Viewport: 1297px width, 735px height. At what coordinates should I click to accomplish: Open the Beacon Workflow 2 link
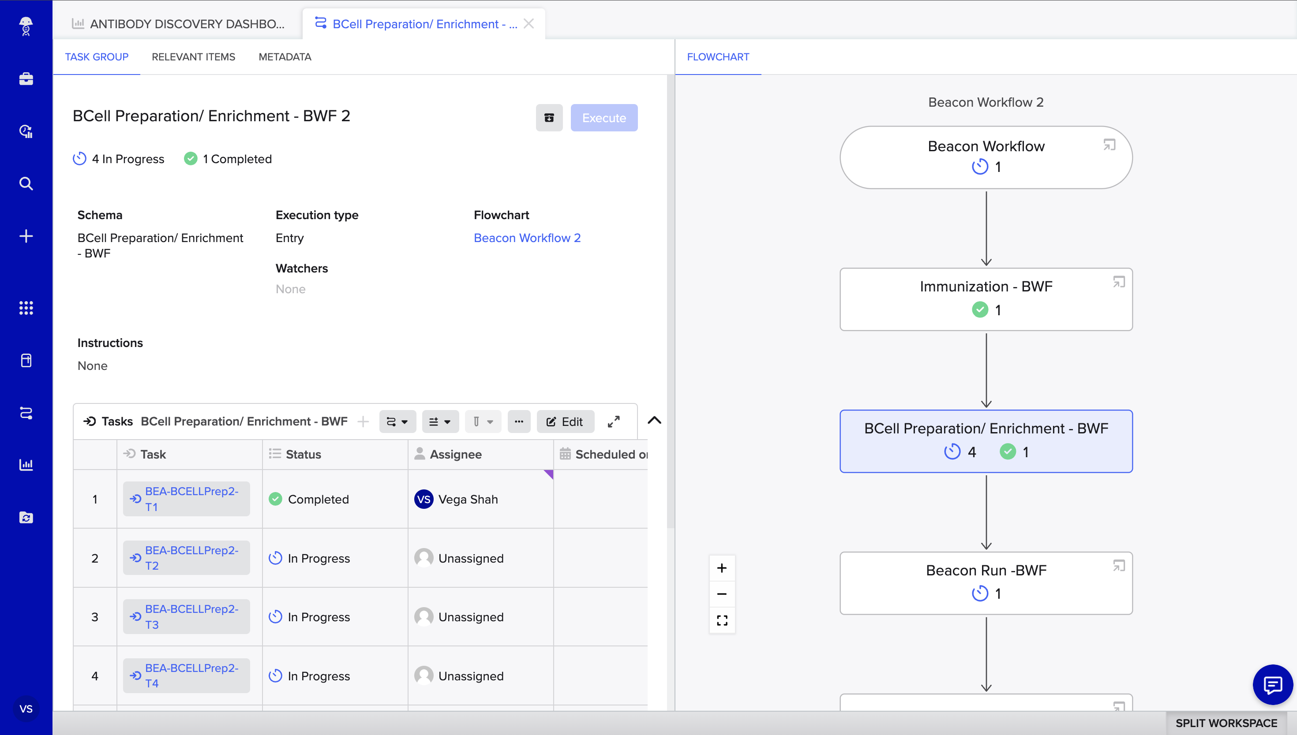pos(527,238)
